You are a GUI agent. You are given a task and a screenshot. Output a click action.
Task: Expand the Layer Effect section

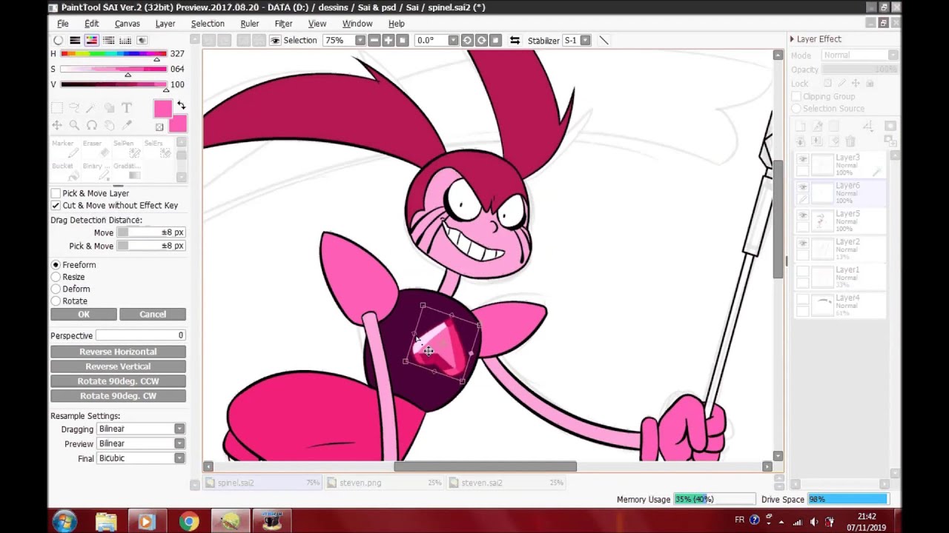point(792,39)
